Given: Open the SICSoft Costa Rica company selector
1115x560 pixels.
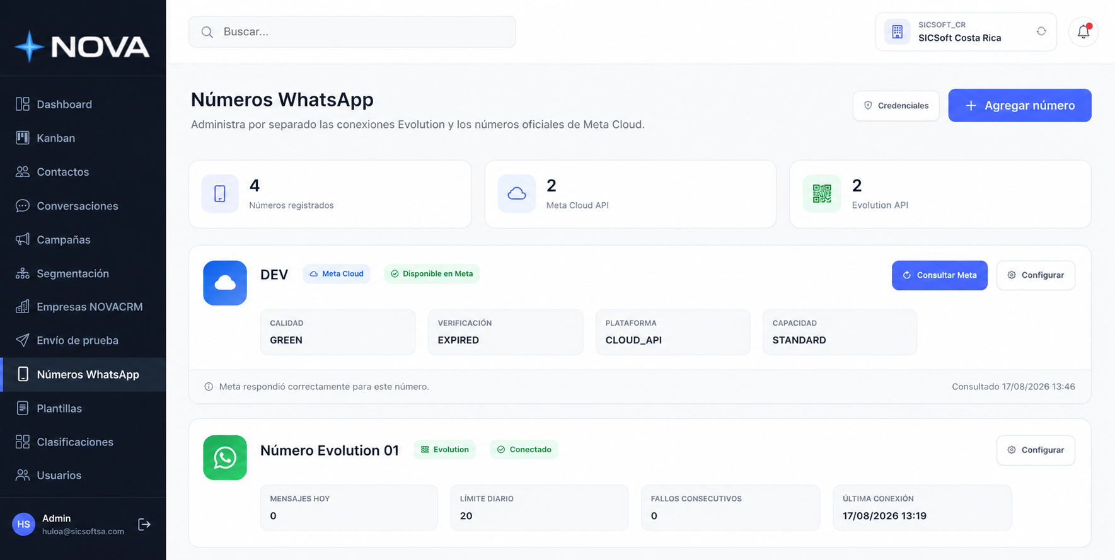Looking at the screenshot, I should click(966, 31).
